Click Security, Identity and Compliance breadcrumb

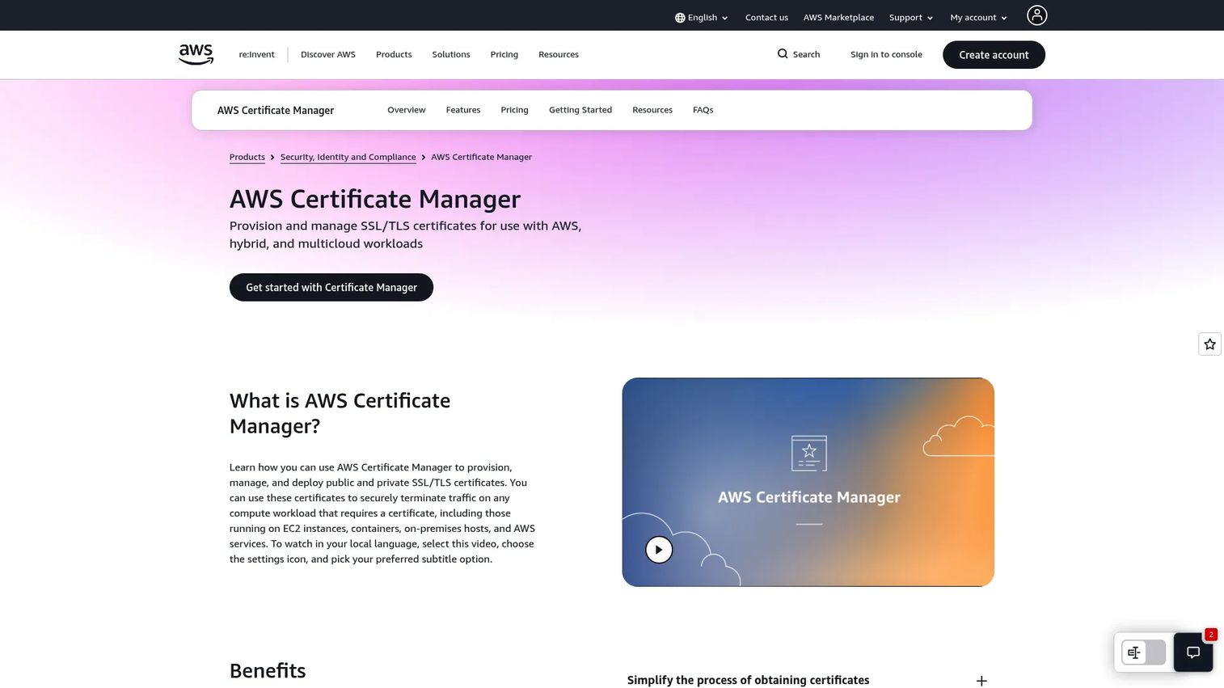pyautogui.click(x=348, y=157)
